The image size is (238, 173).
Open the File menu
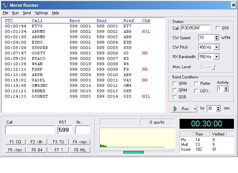(5, 13)
